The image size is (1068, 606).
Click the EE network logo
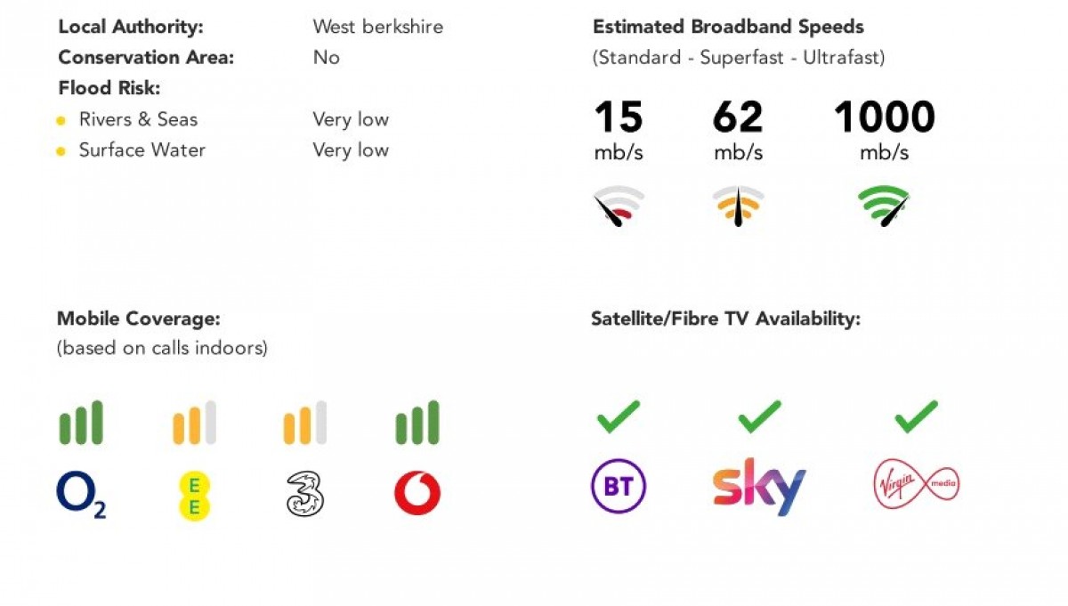point(194,496)
